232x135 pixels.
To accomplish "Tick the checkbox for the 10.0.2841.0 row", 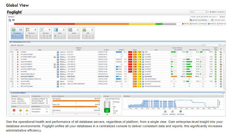I will 12,62.
